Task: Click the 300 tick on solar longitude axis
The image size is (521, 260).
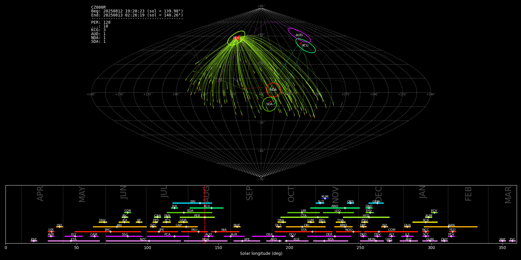Action: coord(431,248)
